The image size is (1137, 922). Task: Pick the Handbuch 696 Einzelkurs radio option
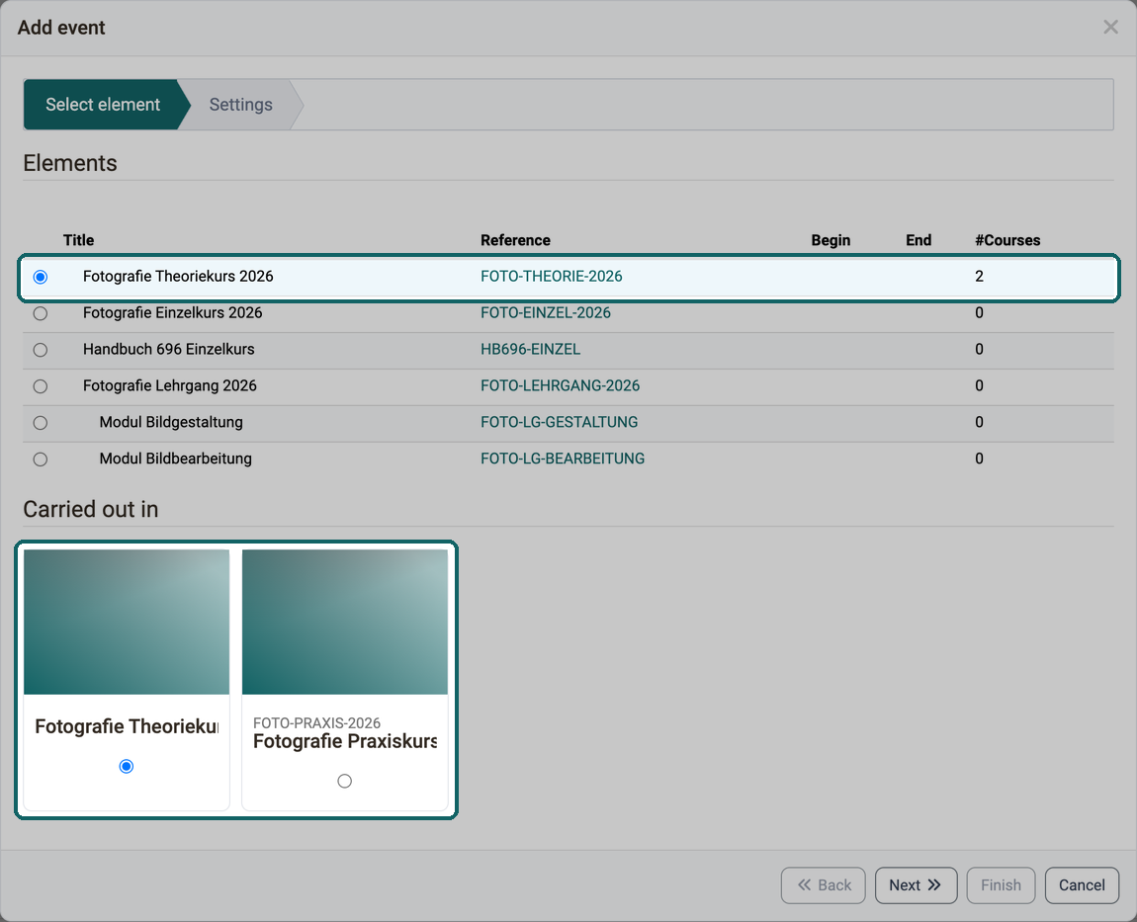coord(41,350)
